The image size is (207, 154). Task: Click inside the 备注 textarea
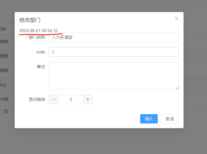coord(114,76)
